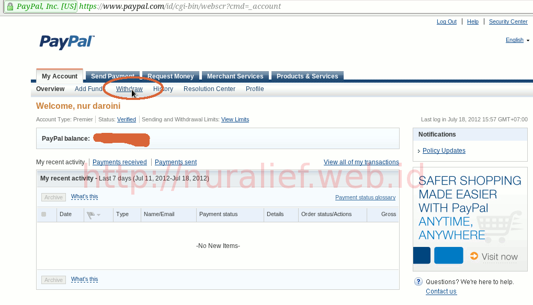Toggle the select-all checkbox in table header
Viewport: 533px width, 305px height.
[x=43, y=214]
